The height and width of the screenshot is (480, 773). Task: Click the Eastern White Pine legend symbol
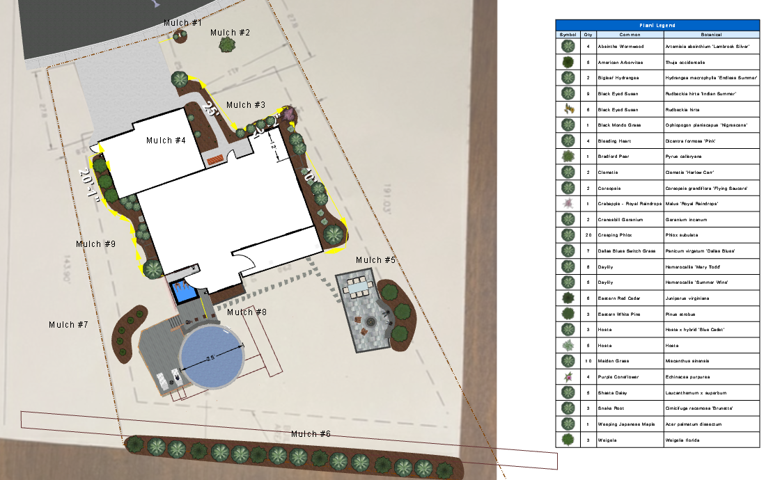[568, 314]
